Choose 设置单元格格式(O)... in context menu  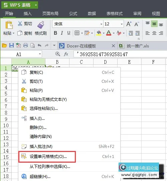69,157
